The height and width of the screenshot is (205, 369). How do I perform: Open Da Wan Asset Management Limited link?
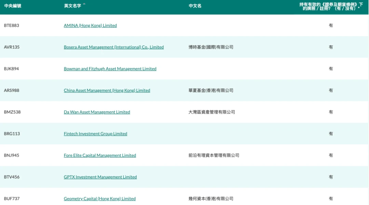coord(97,112)
